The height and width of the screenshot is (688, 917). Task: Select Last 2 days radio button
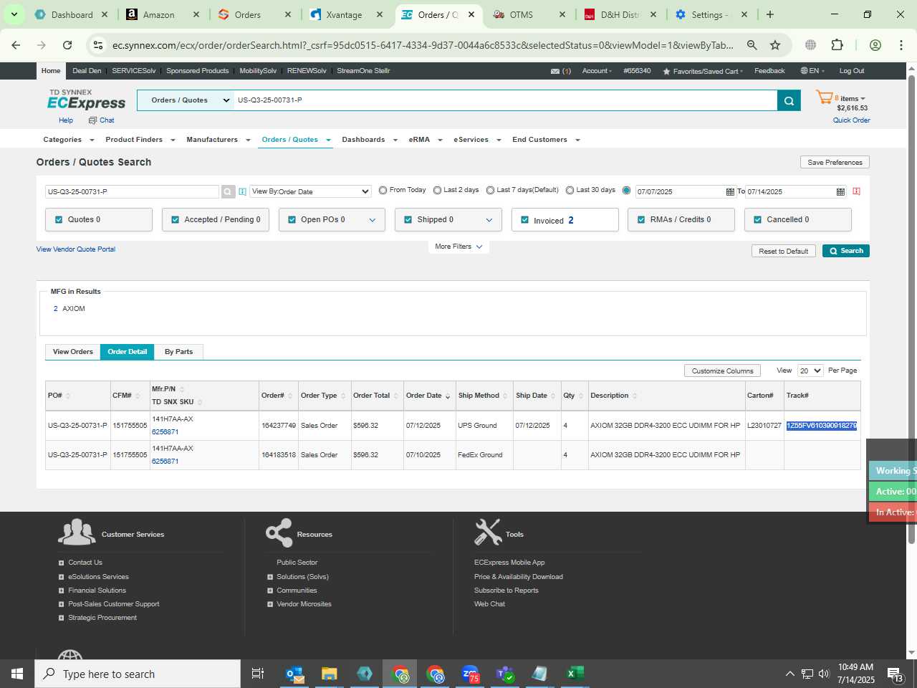pos(437,191)
